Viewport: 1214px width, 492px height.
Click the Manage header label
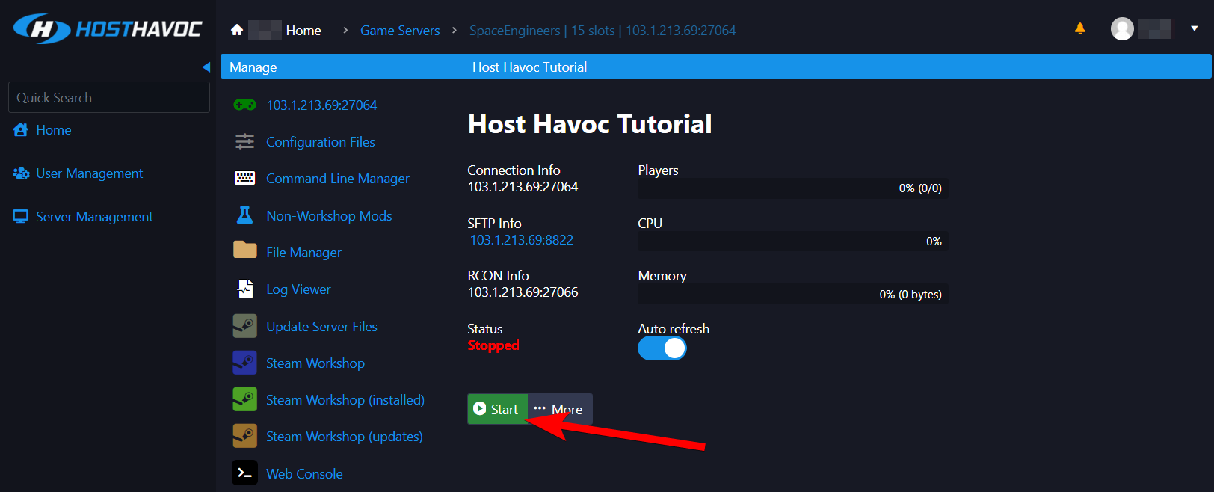pyautogui.click(x=253, y=67)
